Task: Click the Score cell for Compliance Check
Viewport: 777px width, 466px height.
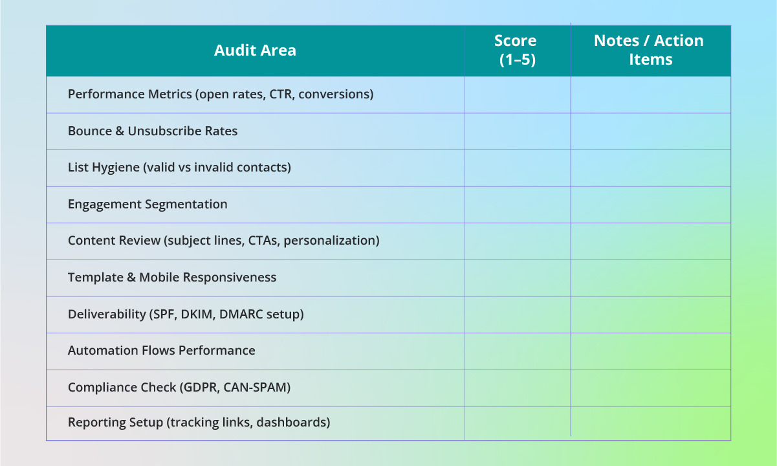Action: [518, 388]
